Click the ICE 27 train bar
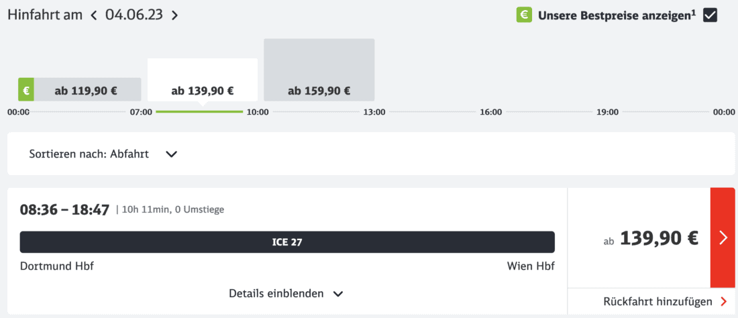Viewport: 738px width, 318px height. click(x=287, y=242)
